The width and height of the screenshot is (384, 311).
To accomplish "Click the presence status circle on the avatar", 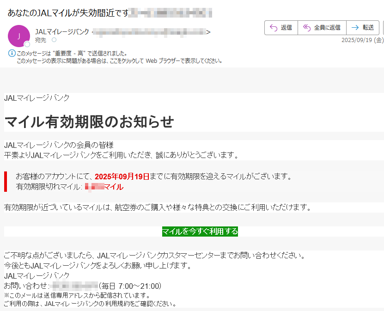I will (x=27, y=44).
